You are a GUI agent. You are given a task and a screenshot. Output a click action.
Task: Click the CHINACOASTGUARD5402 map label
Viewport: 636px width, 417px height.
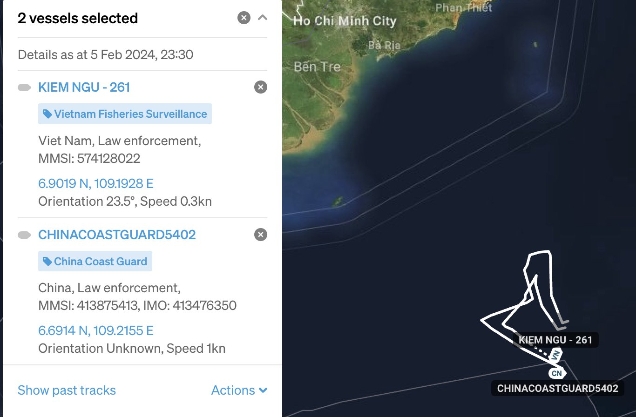[557, 388]
